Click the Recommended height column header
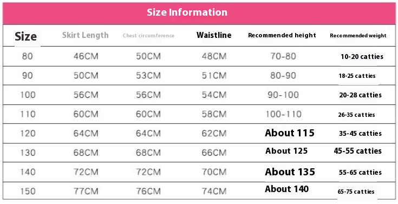398x204 pixels. pyautogui.click(x=282, y=35)
